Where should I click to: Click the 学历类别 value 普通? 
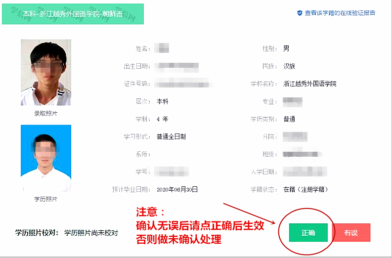tap(289, 119)
